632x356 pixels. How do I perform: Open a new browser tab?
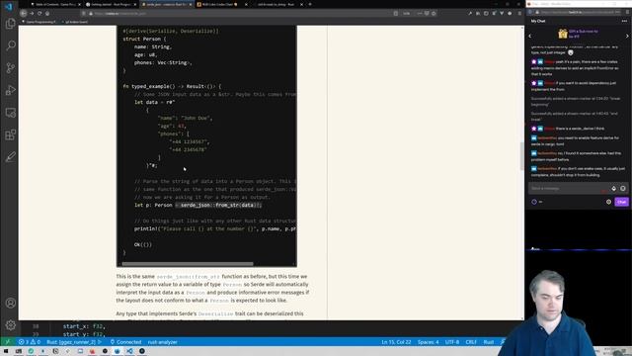310,4
